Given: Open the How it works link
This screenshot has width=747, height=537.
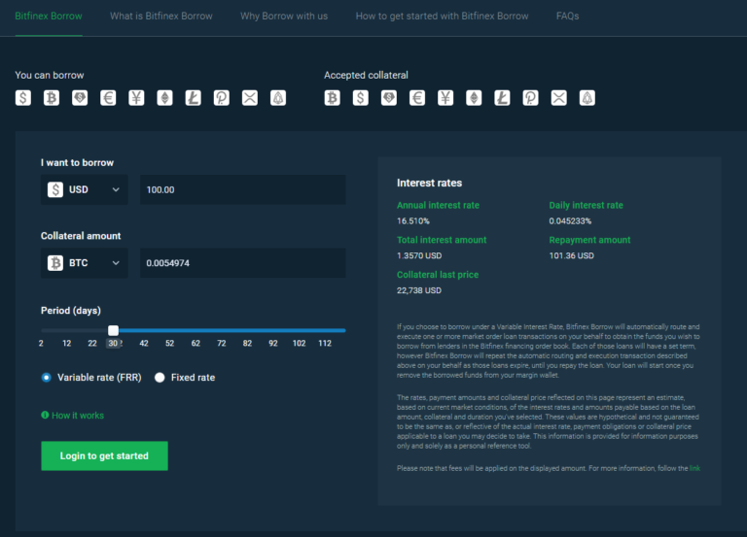Looking at the screenshot, I should point(77,416).
